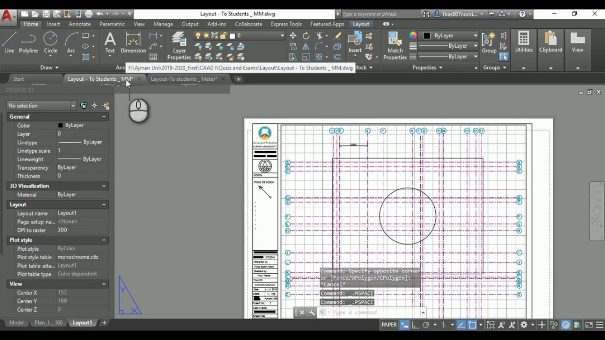Switch to the Model tab
605x340 pixels.
coord(17,323)
